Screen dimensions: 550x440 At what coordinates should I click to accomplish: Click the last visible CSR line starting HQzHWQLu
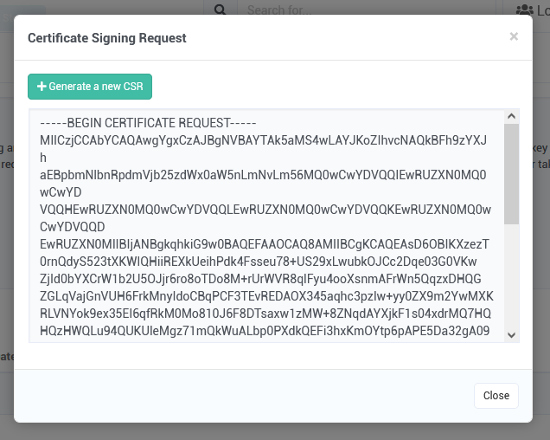[x=265, y=331]
